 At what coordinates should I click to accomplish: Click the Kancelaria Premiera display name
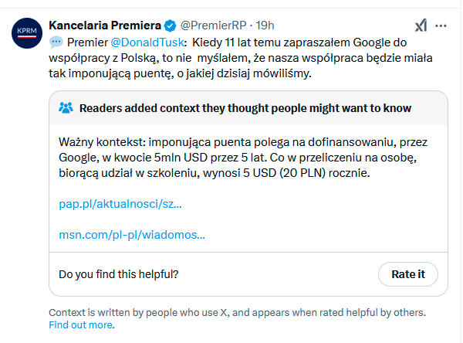[x=105, y=25]
